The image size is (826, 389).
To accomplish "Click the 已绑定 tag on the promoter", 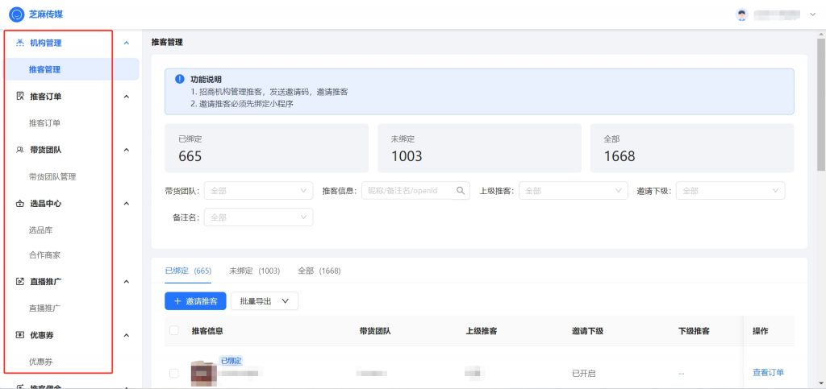I will (231, 361).
